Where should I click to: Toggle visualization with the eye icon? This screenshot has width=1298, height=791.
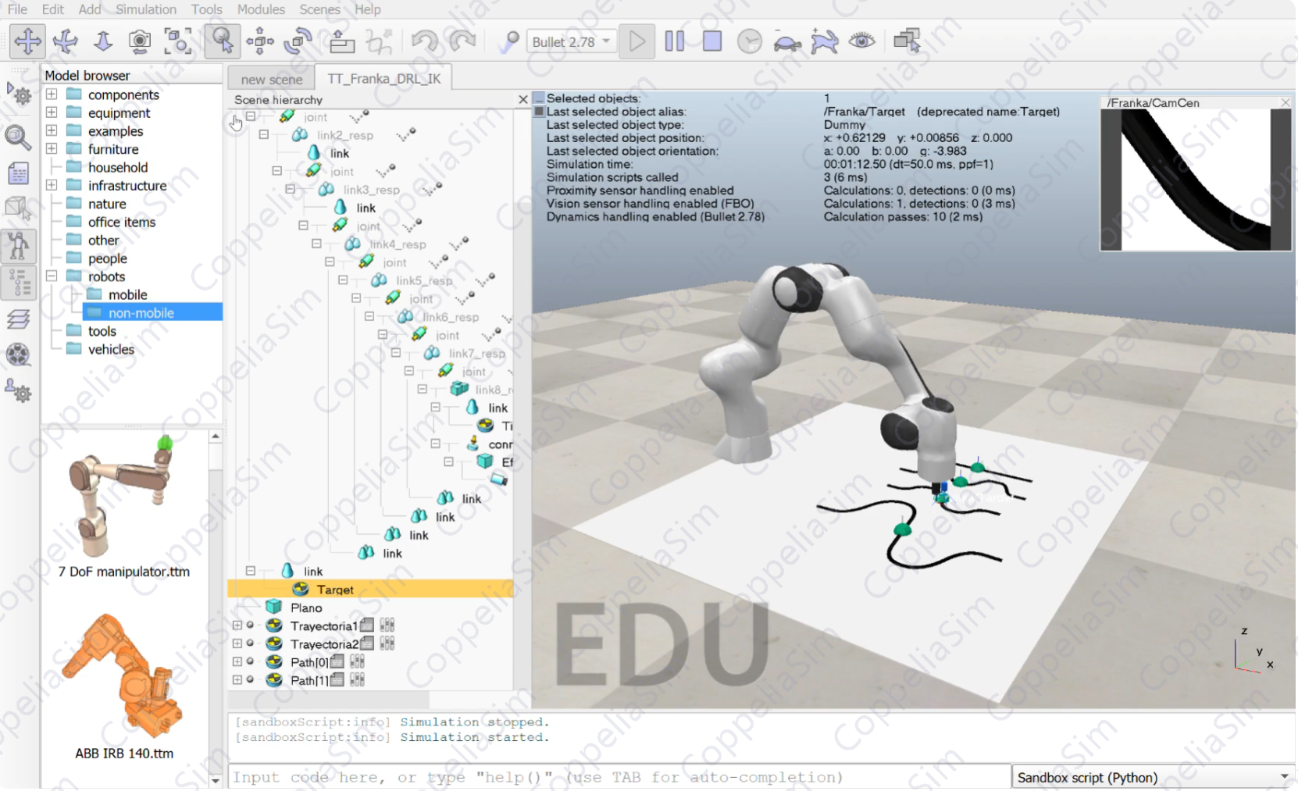862,40
